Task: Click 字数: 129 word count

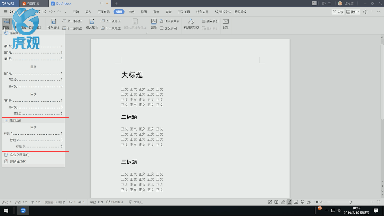Action: [x=96, y=202]
